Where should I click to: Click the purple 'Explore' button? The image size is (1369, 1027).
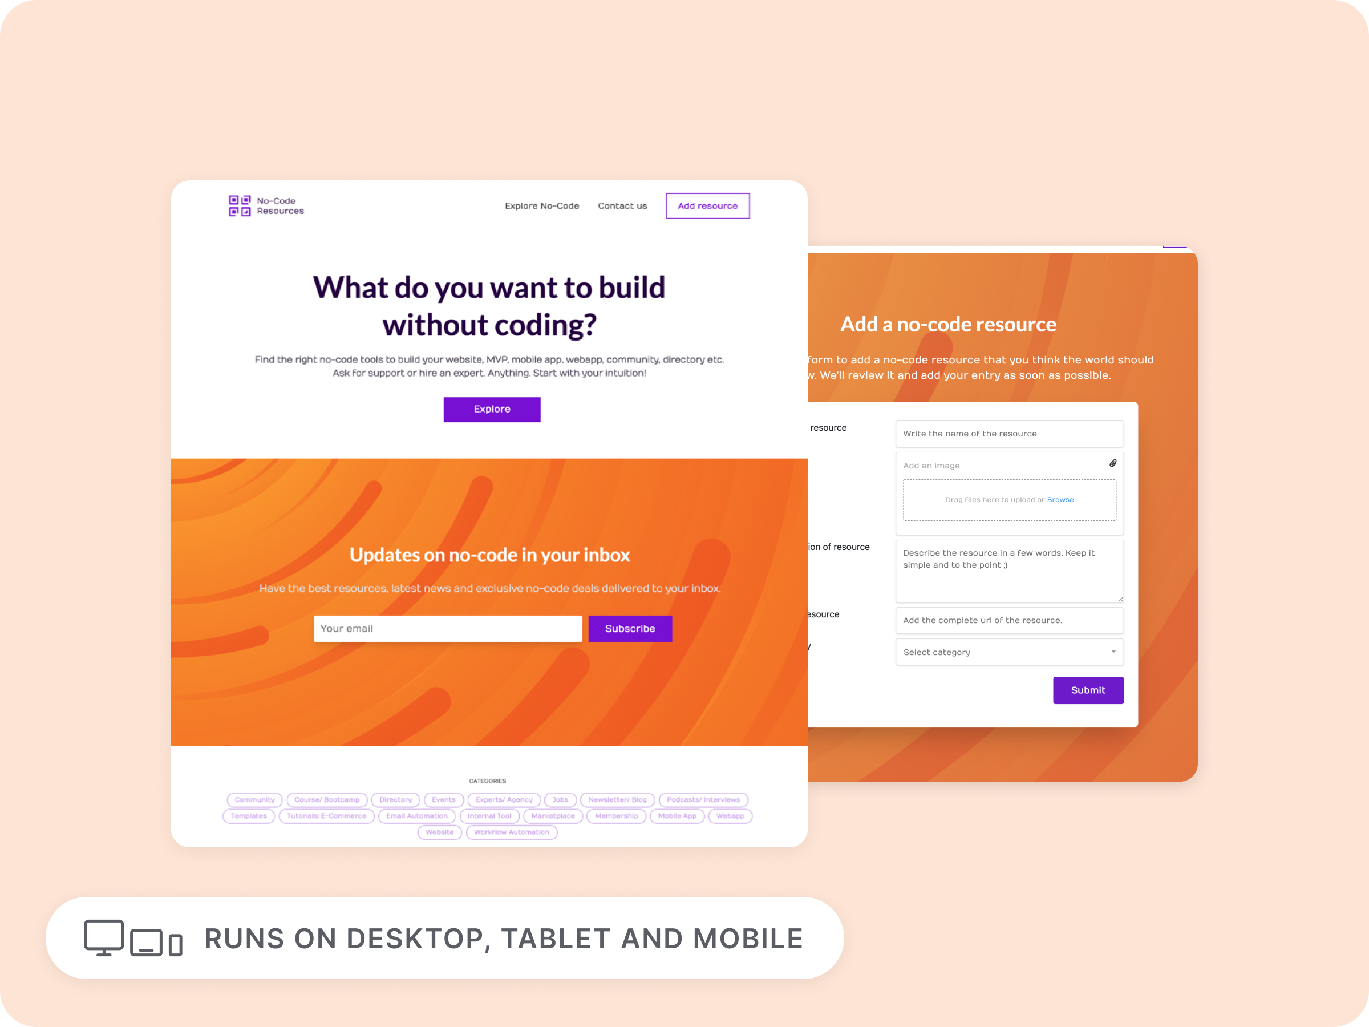click(x=491, y=409)
